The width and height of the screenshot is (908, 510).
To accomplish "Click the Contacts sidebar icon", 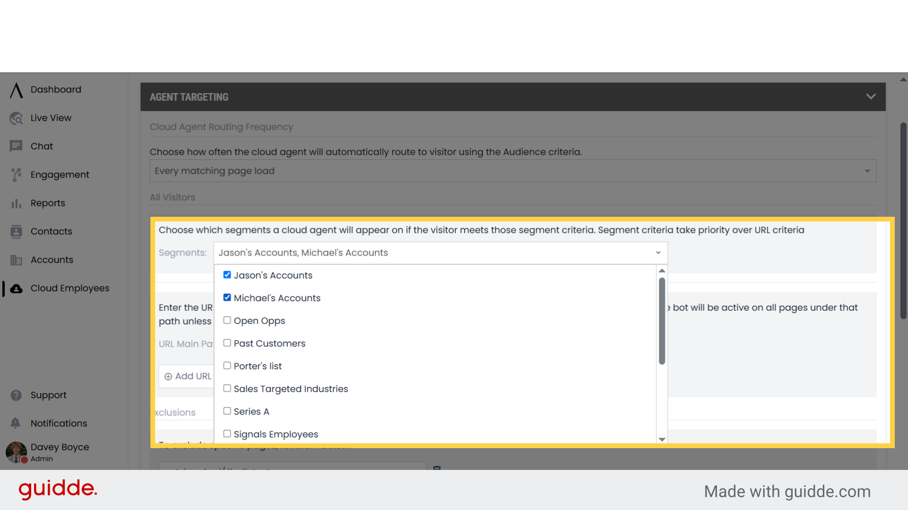I will tap(17, 231).
